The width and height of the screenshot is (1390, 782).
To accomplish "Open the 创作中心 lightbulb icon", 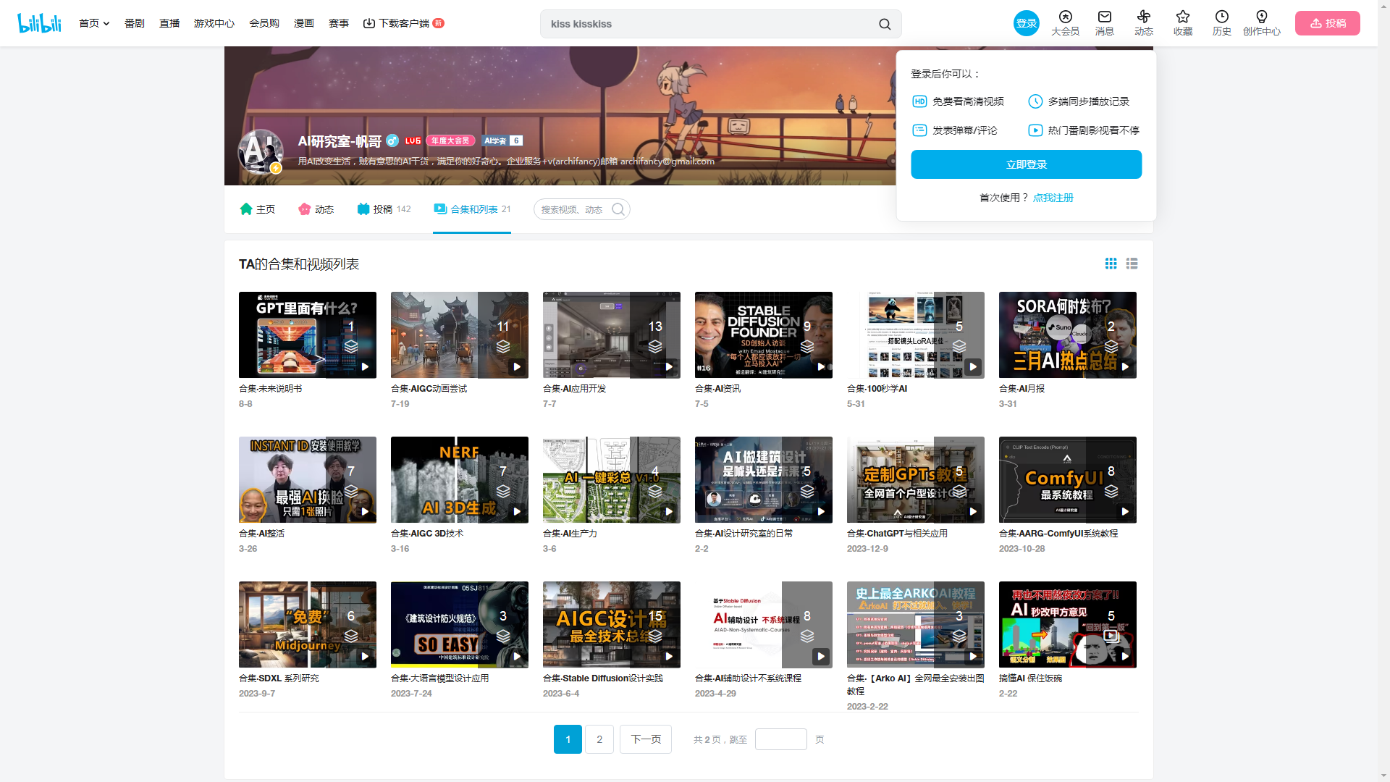I will pyautogui.click(x=1261, y=17).
